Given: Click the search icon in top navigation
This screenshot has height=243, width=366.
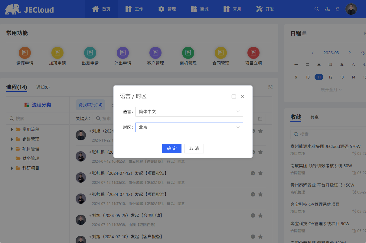Looking at the screenshot, I should (317, 9).
